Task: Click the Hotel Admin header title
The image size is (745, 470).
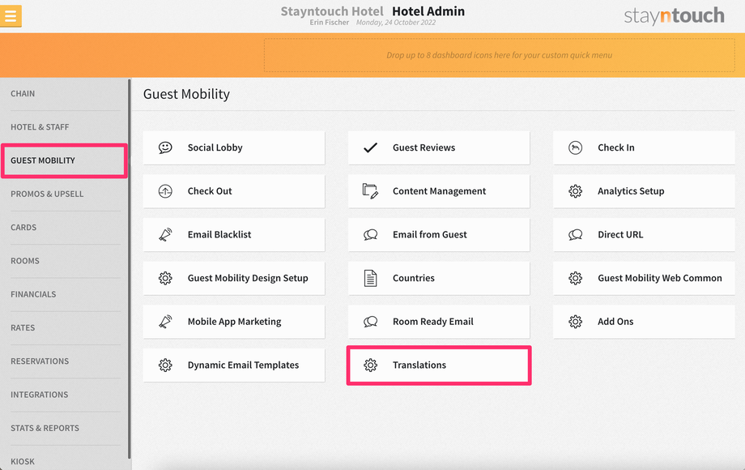Action: click(x=428, y=11)
